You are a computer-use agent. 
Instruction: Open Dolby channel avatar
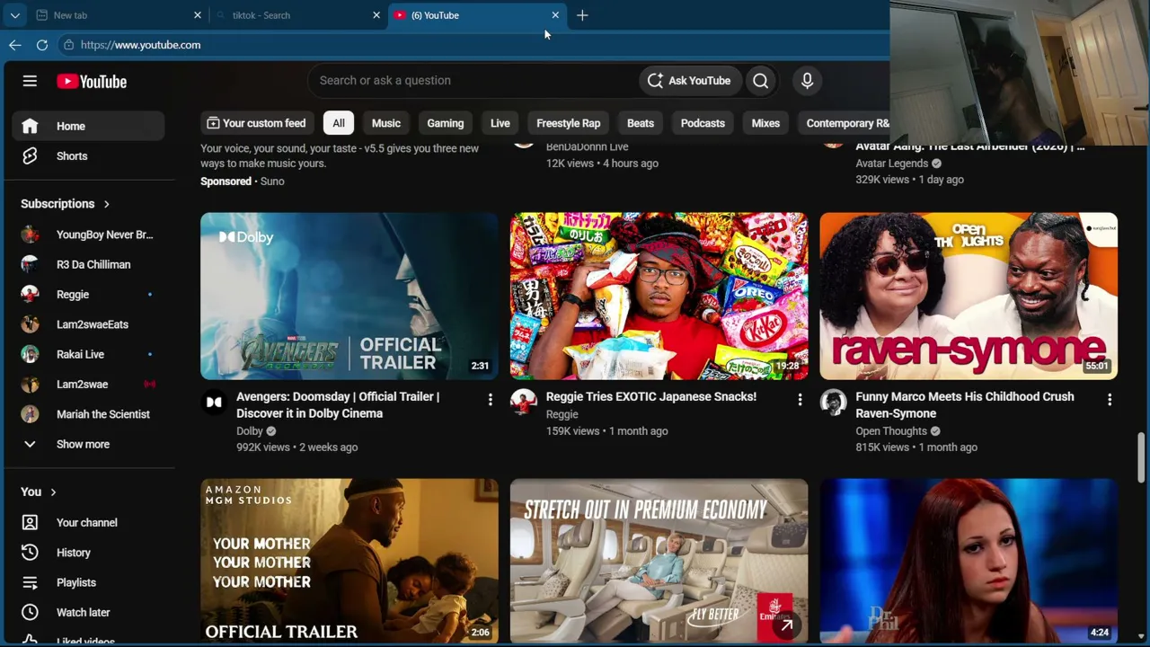pos(214,403)
